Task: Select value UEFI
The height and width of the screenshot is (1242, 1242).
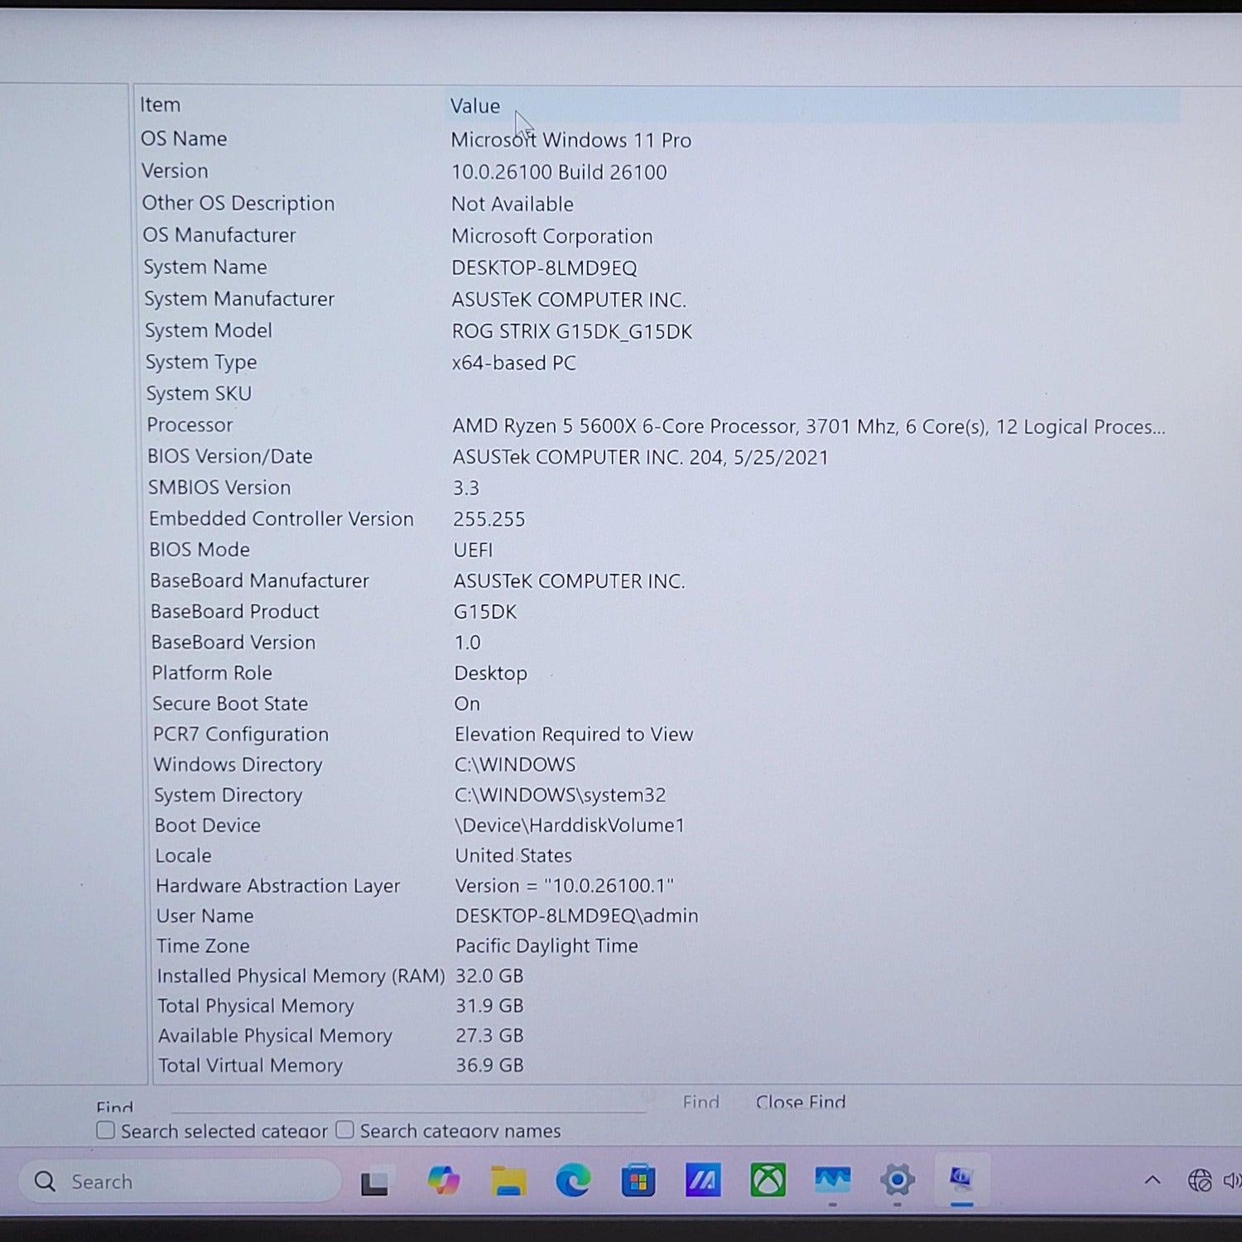Action: [x=473, y=550]
